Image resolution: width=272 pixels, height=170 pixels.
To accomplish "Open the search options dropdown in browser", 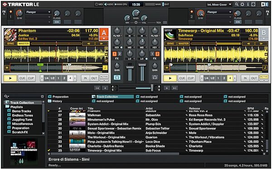I will (x=7, y=96).
